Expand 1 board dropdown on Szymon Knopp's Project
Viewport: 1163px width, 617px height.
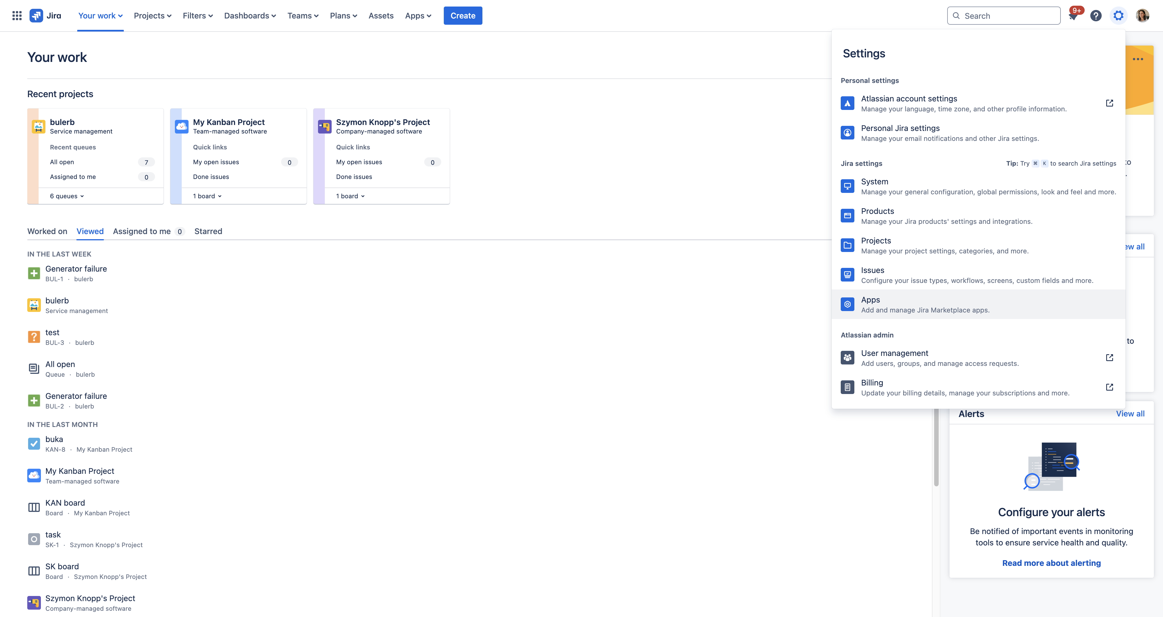350,196
